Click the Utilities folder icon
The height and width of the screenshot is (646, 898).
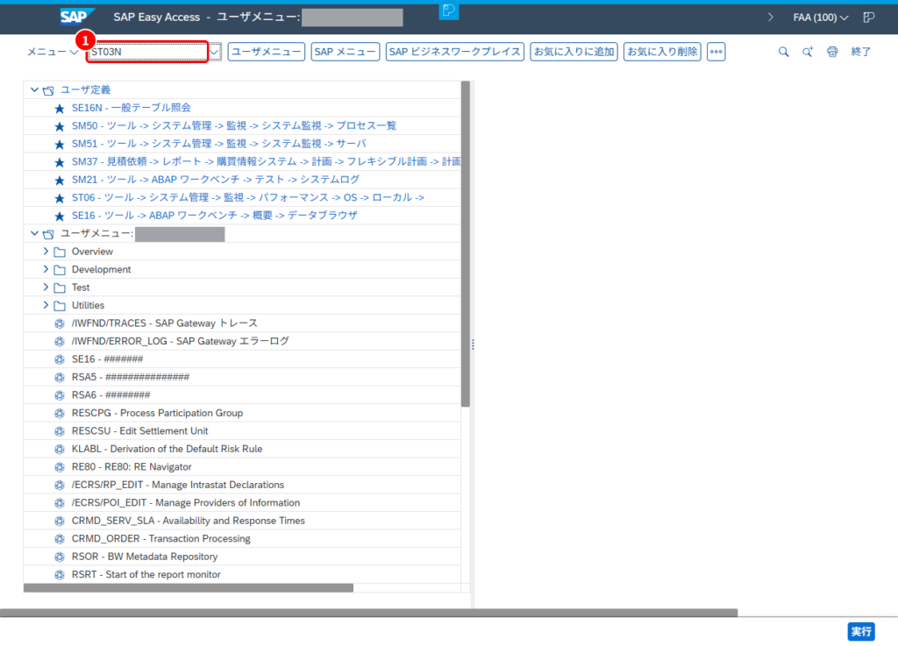(x=60, y=306)
